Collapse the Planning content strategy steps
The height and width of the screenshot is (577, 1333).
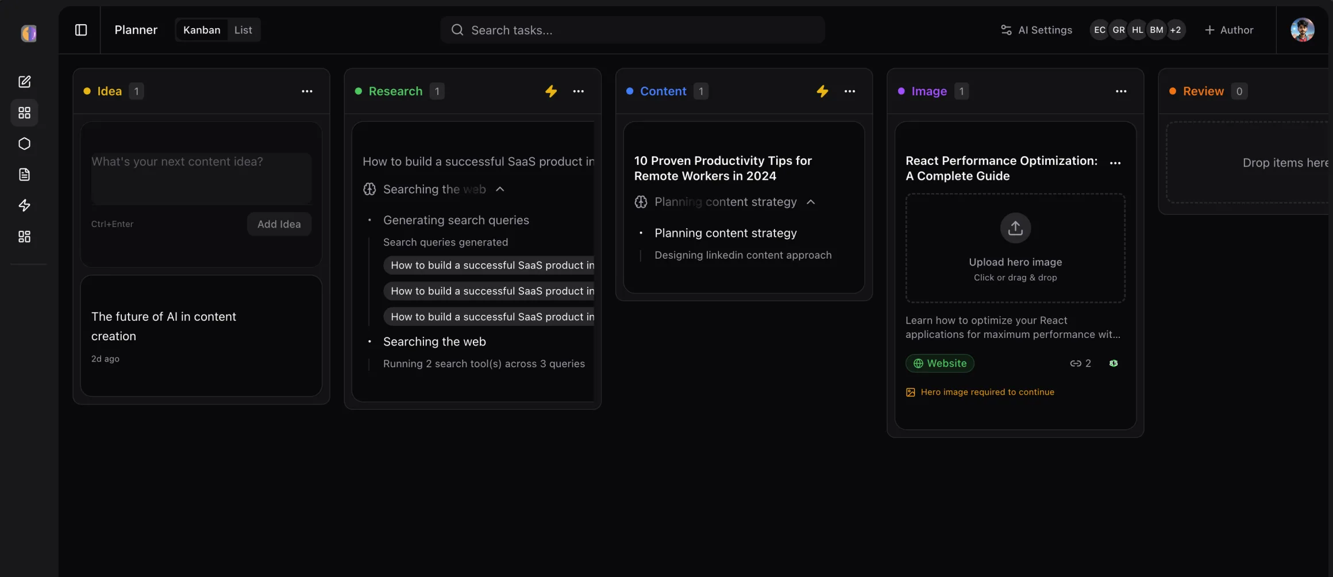click(x=811, y=202)
